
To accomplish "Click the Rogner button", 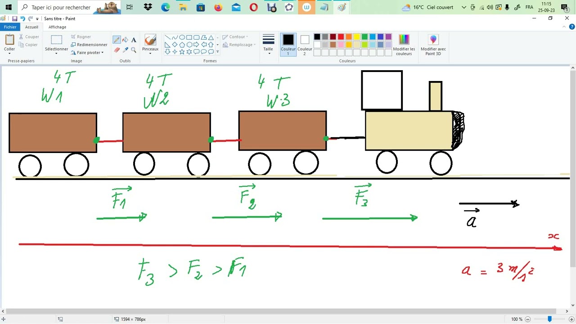I will pos(81,37).
